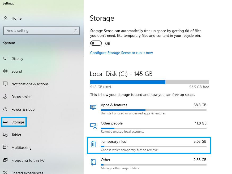The image size is (232, 174).
Task: Click the Power & sleep icon
Action: [x=5, y=109]
